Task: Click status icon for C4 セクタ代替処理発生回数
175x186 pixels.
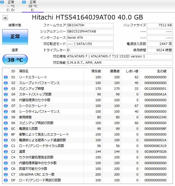Action: (x=6, y=157)
